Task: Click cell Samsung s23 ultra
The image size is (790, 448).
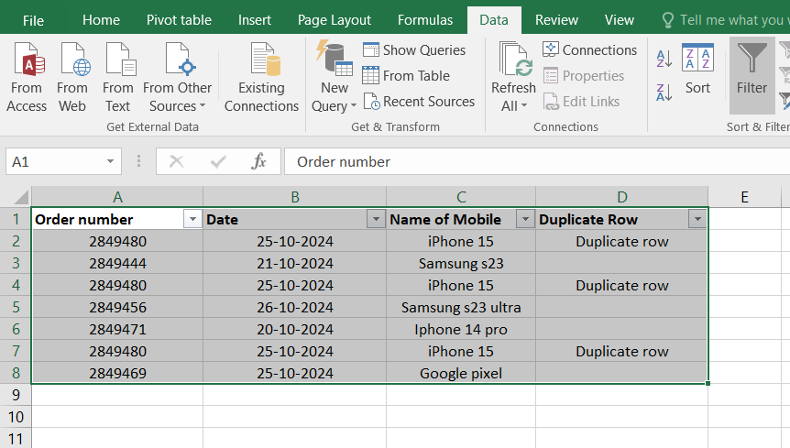Action: 461,307
